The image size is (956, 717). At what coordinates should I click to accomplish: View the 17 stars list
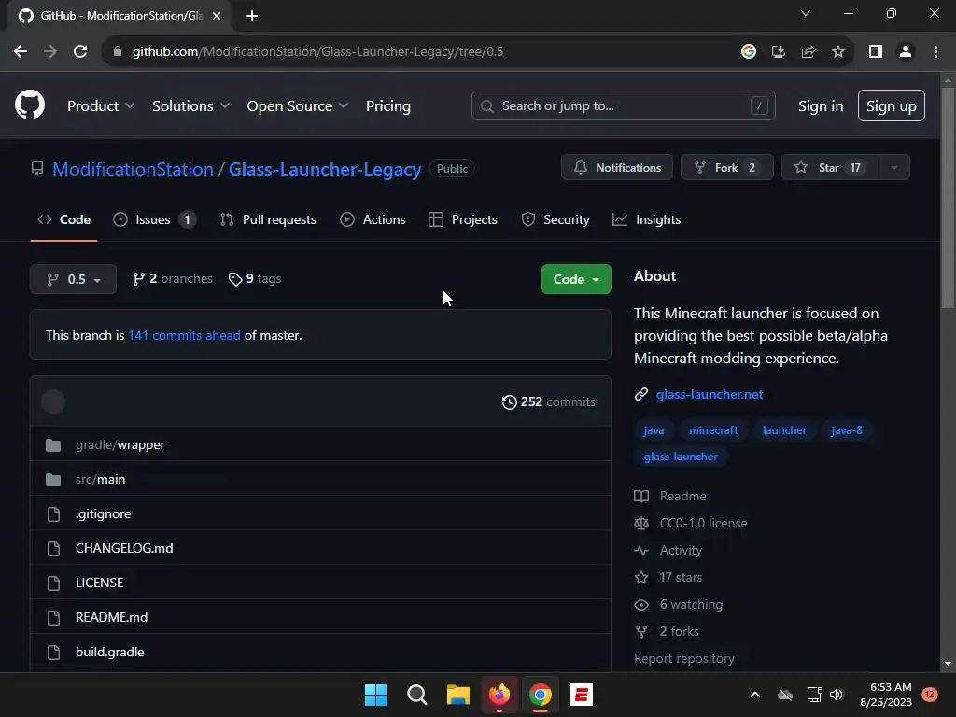pyautogui.click(x=668, y=577)
